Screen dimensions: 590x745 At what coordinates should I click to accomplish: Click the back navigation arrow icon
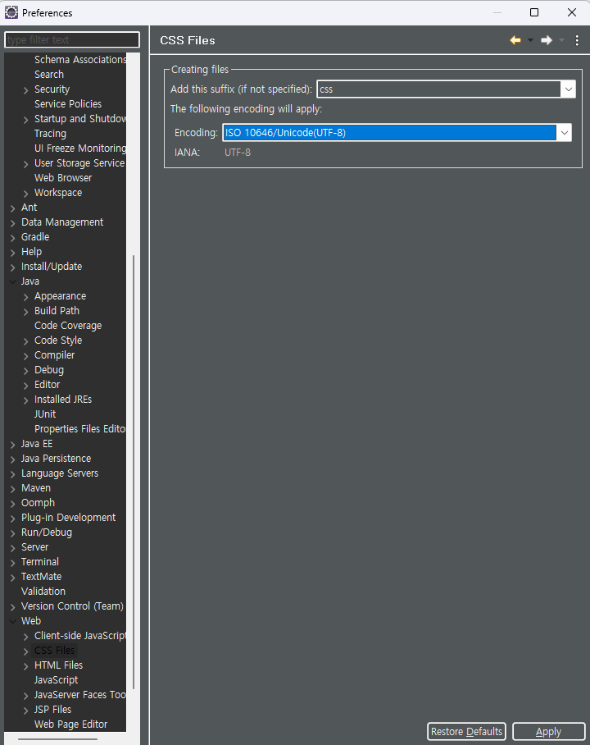(x=515, y=40)
